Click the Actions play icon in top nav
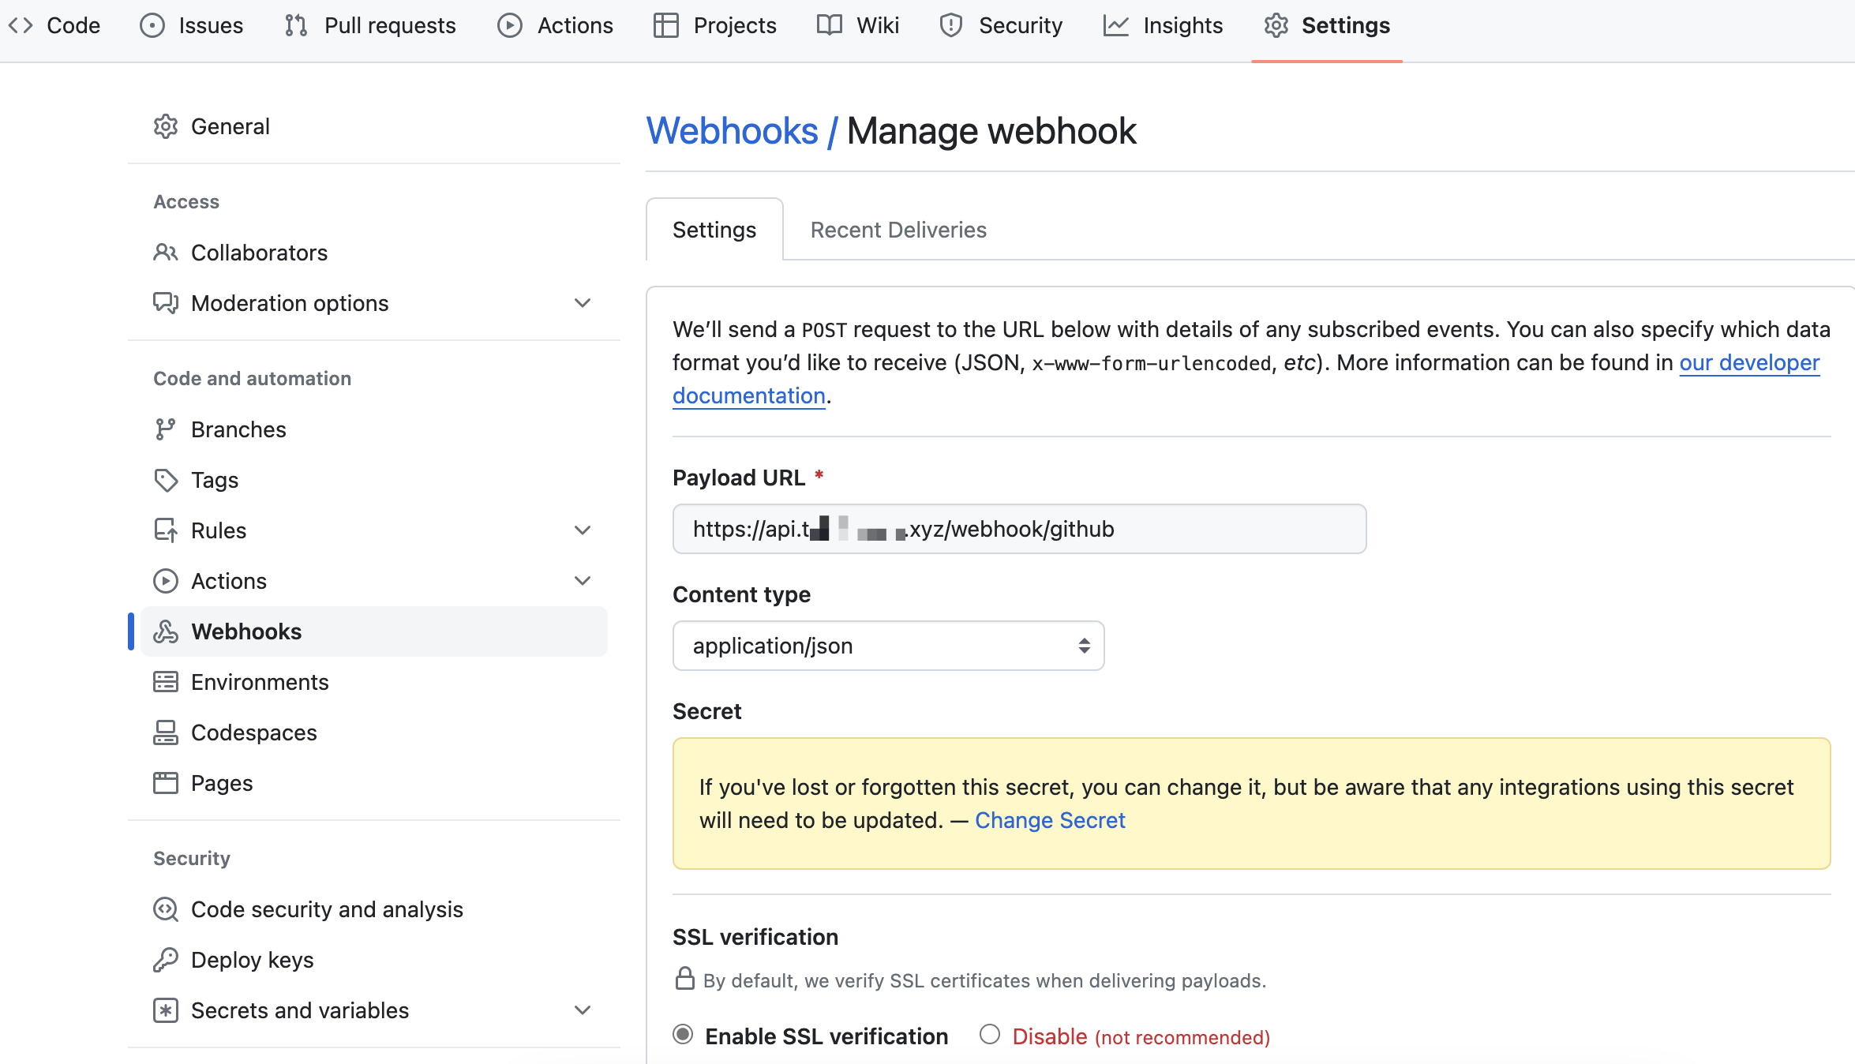1855x1064 pixels. [510, 25]
